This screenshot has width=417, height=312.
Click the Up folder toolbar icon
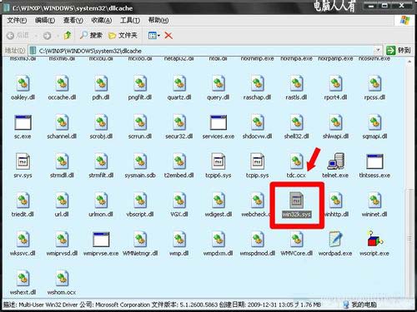tap(68, 35)
